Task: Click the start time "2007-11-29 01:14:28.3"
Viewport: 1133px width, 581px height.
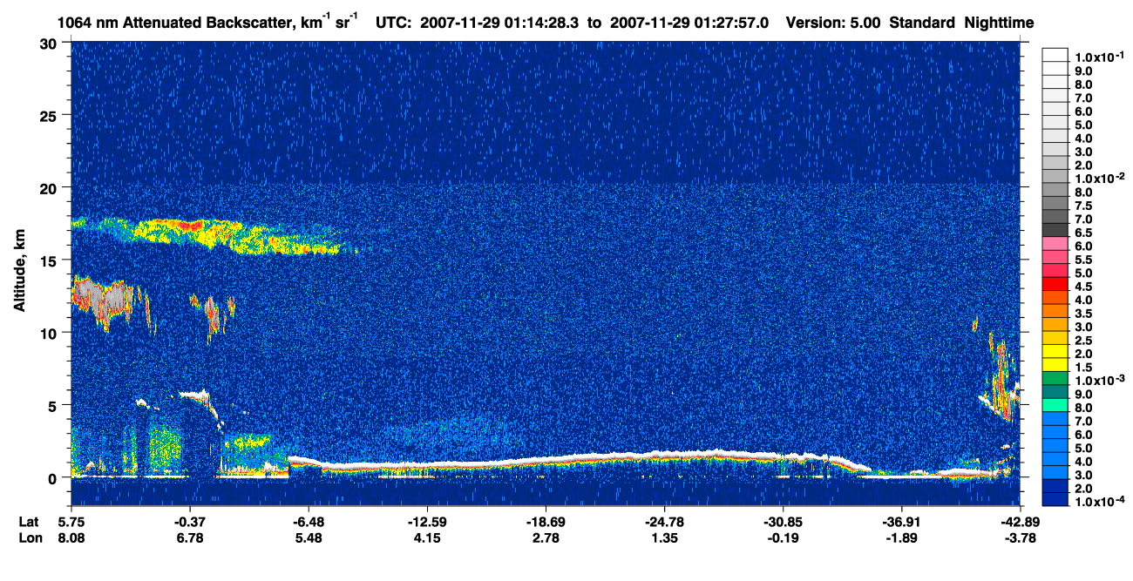Action: (499, 23)
